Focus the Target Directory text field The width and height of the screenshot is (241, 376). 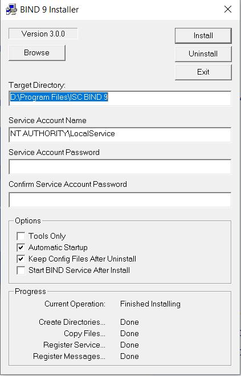(120, 98)
